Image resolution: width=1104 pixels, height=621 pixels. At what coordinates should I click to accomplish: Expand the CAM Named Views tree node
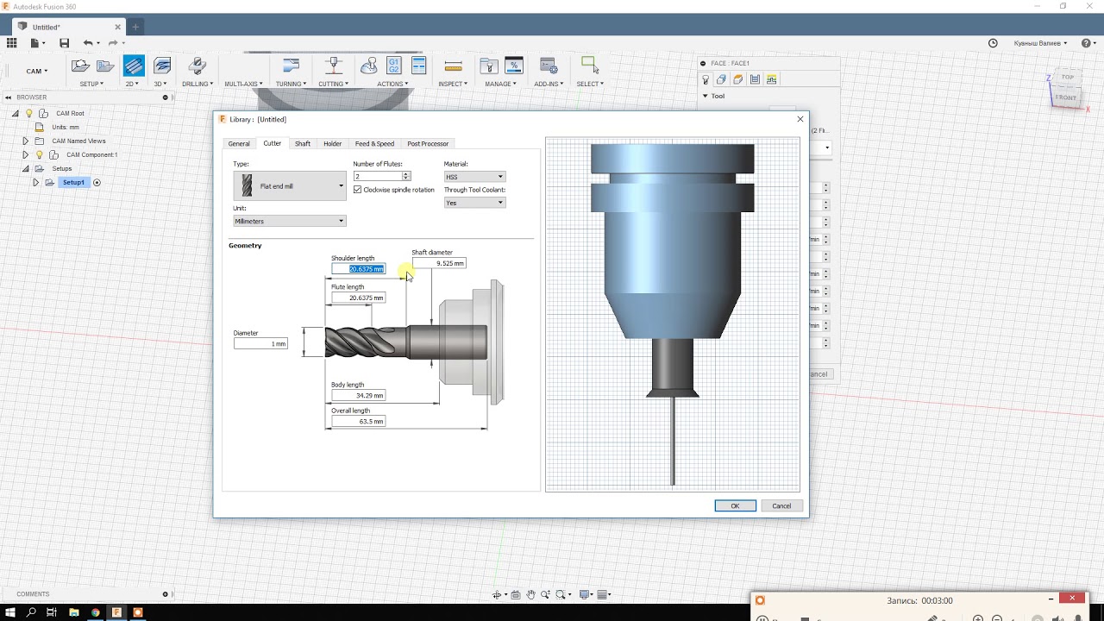(25, 141)
